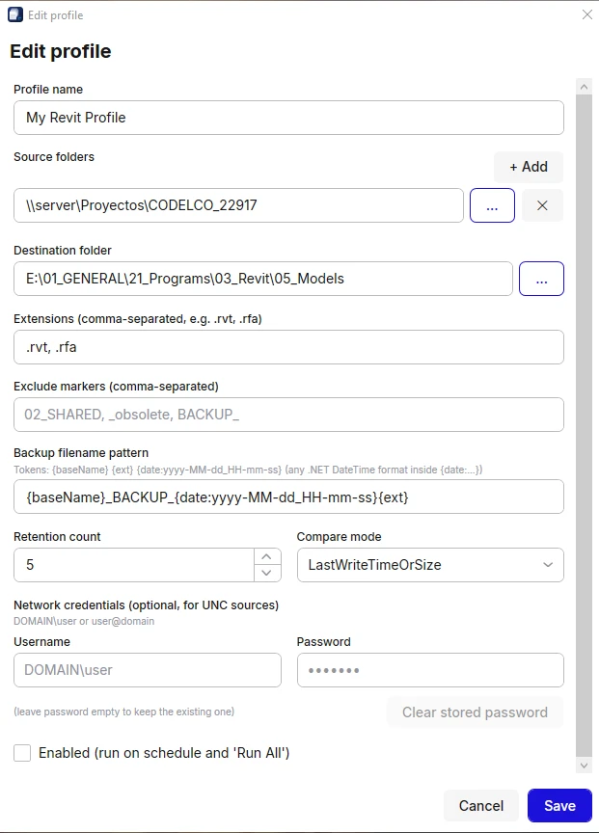Screen dimensions: 599x833
Task: Click the scrollbar down arrow
Action: point(585,766)
